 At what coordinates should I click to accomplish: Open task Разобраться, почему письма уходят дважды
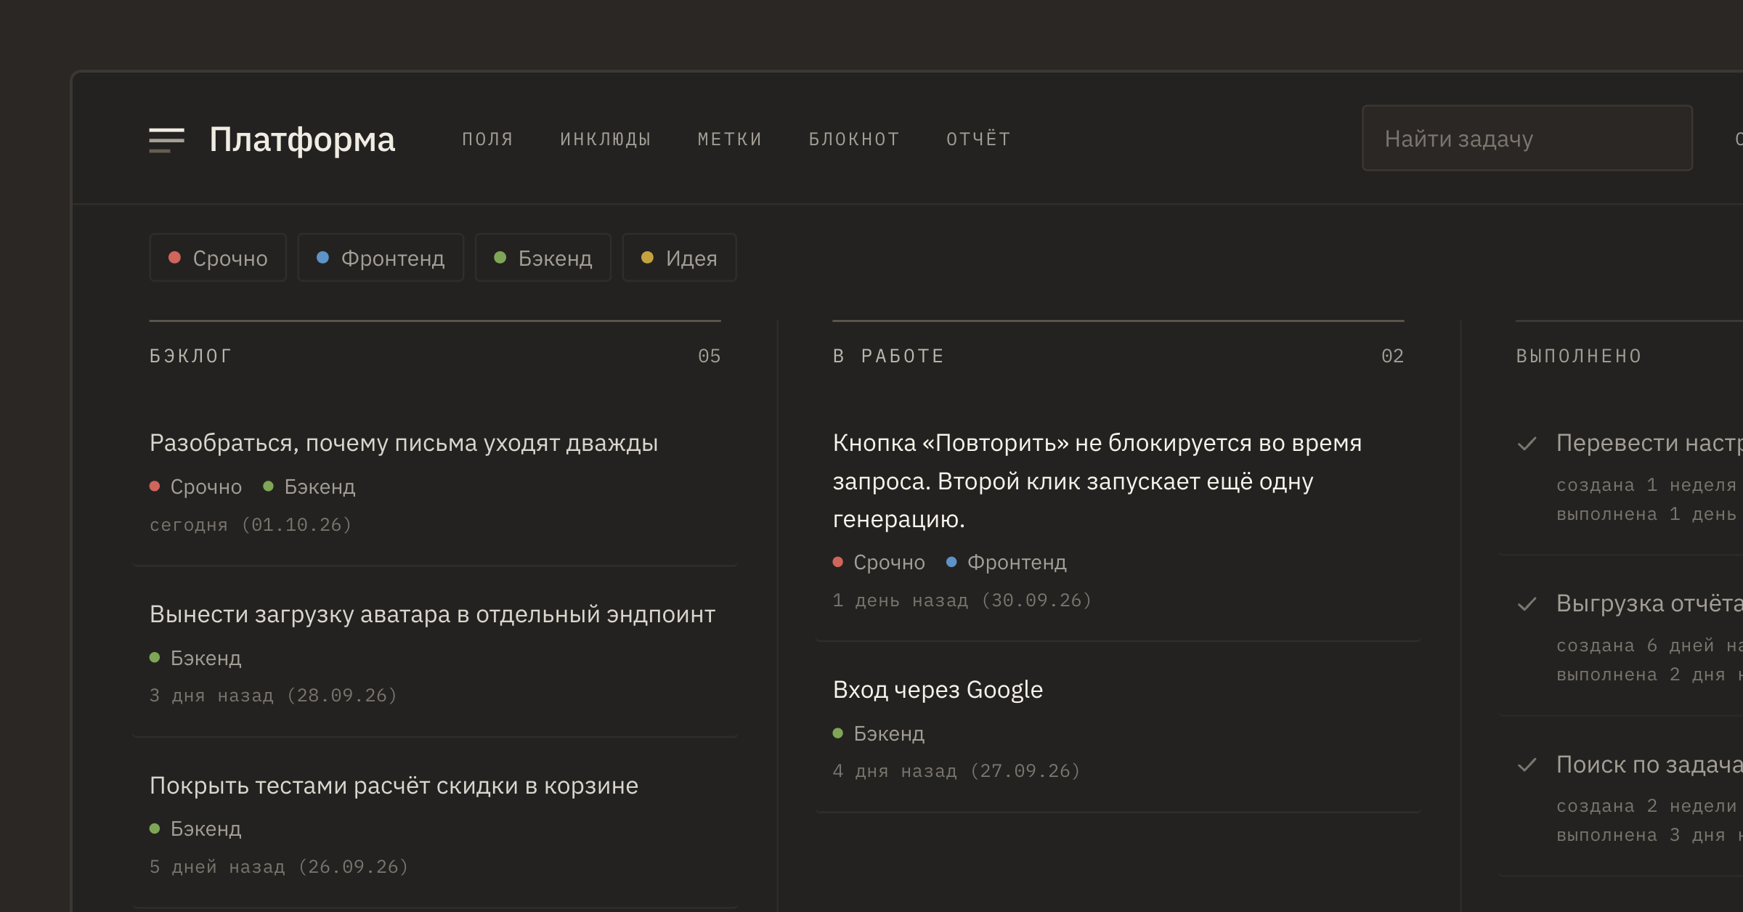pyautogui.click(x=404, y=443)
